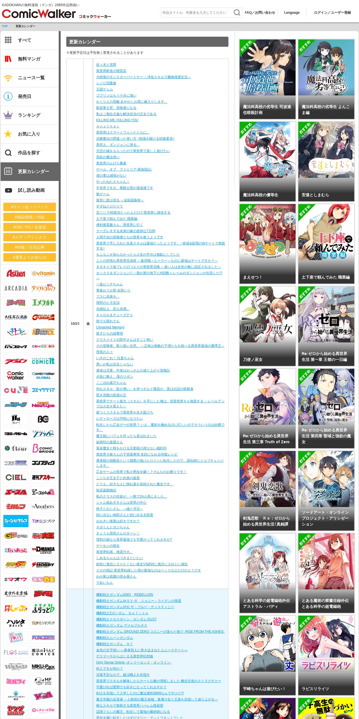
Task: Open 異世界のんびり農家 link
Action: (111, 163)
